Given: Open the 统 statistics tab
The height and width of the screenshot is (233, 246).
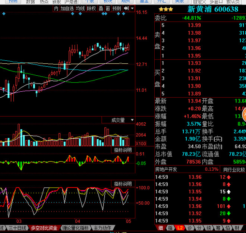Looking at the screenshot, I should [x=209, y=228].
